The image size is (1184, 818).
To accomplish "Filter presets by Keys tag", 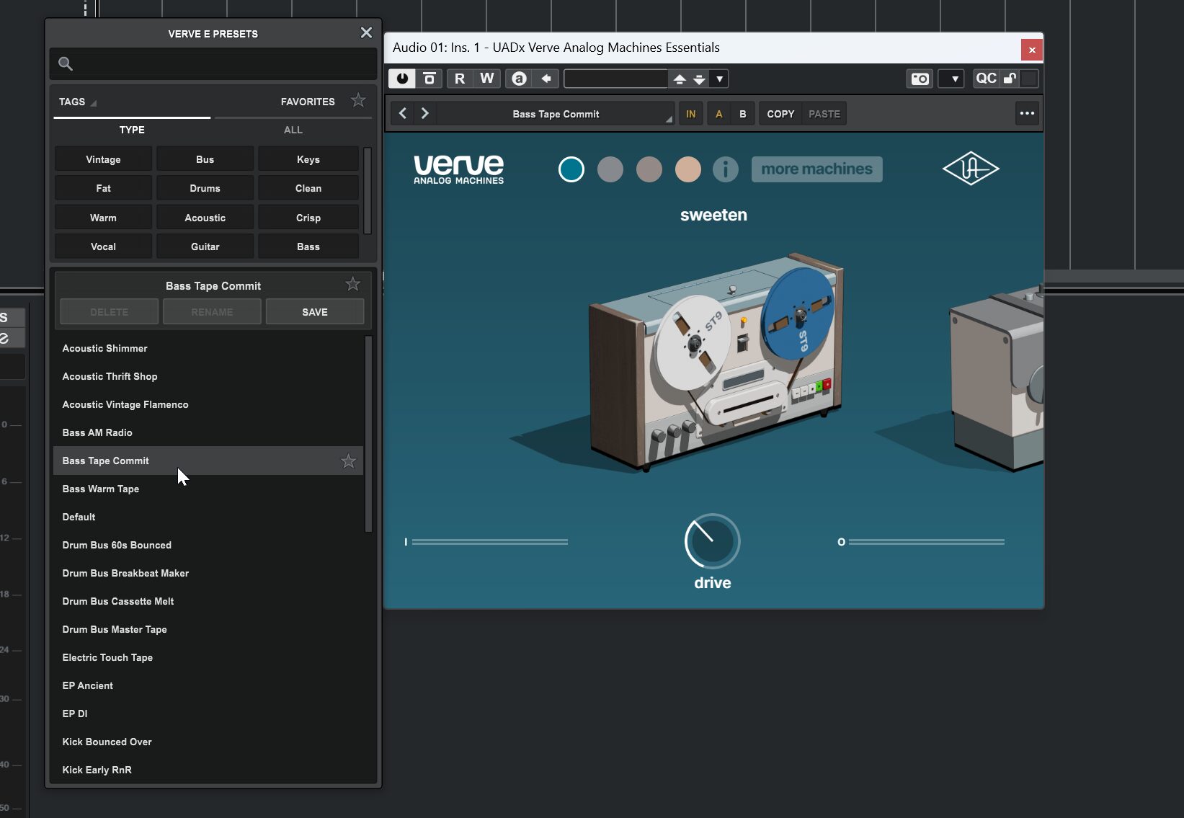I will coord(308,159).
